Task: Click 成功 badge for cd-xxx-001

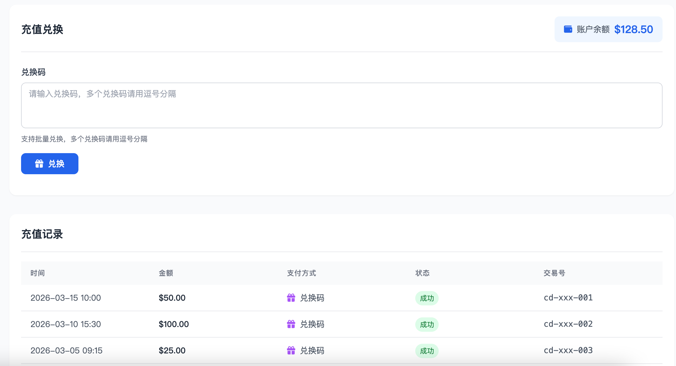Action: pyautogui.click(x=427, y=298)
